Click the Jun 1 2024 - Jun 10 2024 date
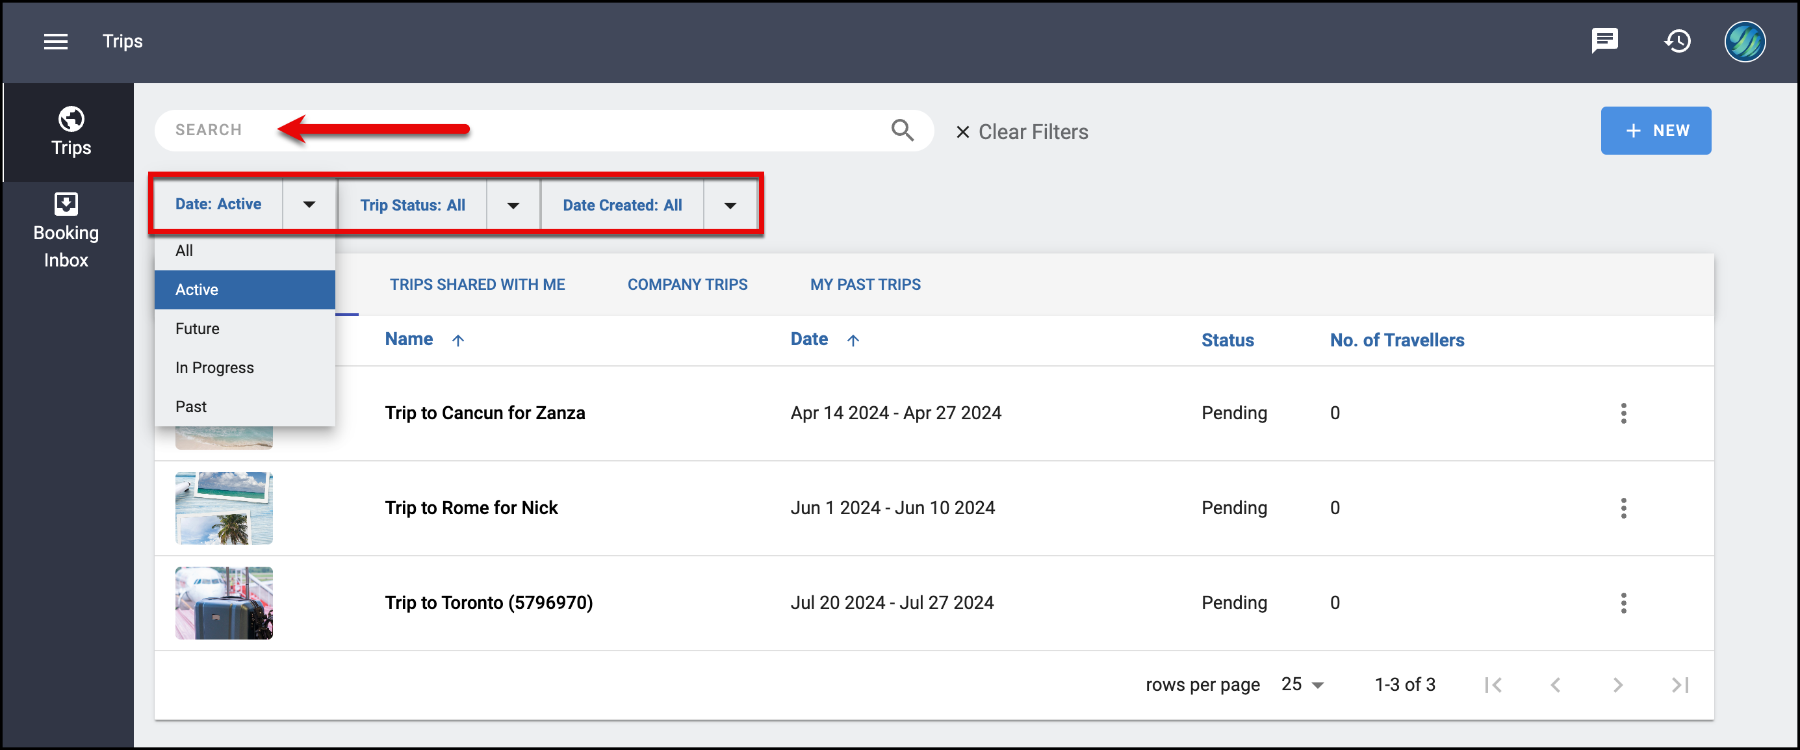Image resolution: width=1800 pixels, height=750 pixels. 892,508
